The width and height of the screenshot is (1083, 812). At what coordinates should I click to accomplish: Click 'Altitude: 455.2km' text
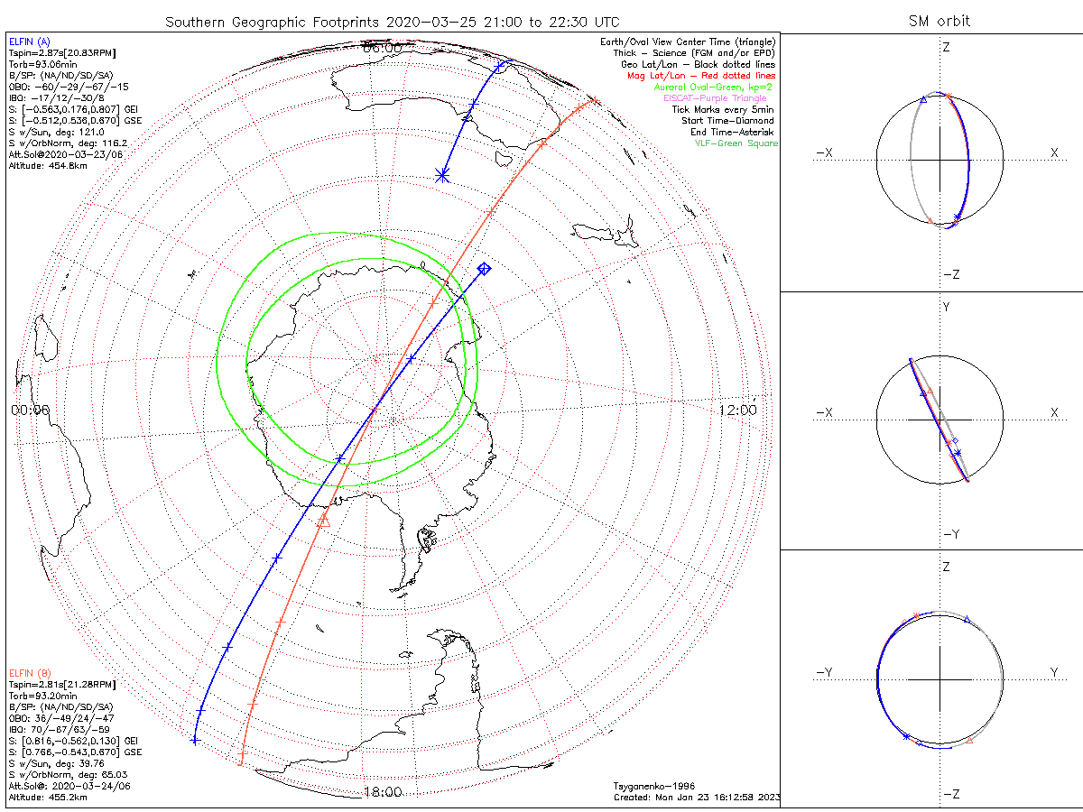(47, 797)
